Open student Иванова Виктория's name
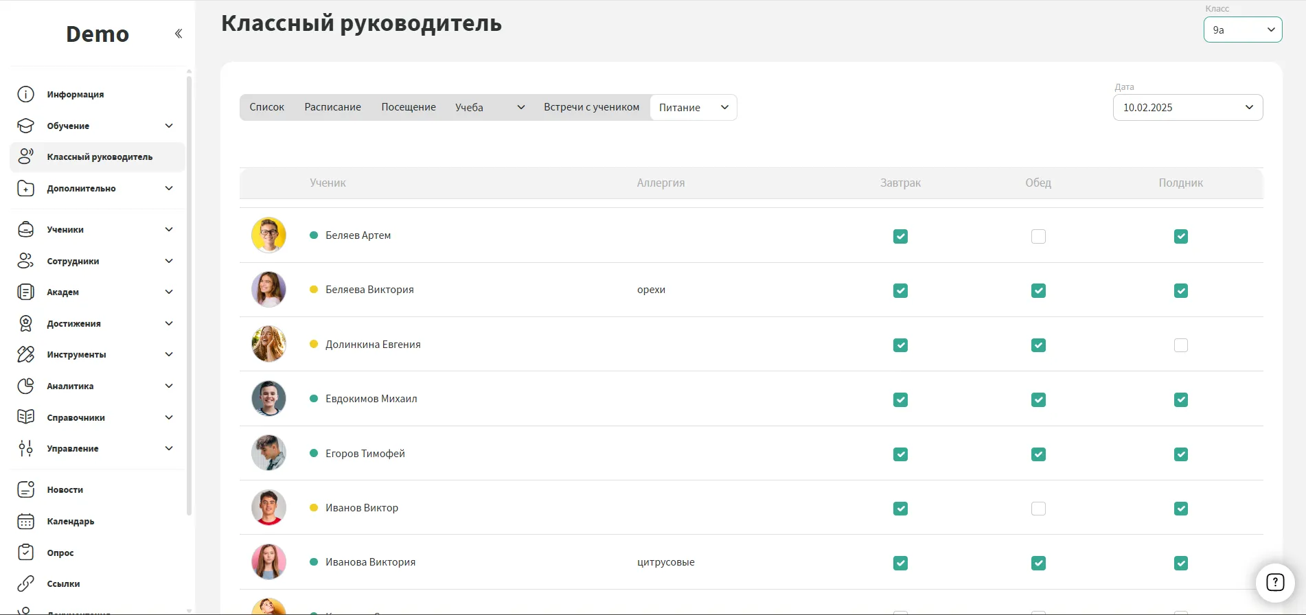Viewport: 1306px width, 615px height. tap(370, 562)
